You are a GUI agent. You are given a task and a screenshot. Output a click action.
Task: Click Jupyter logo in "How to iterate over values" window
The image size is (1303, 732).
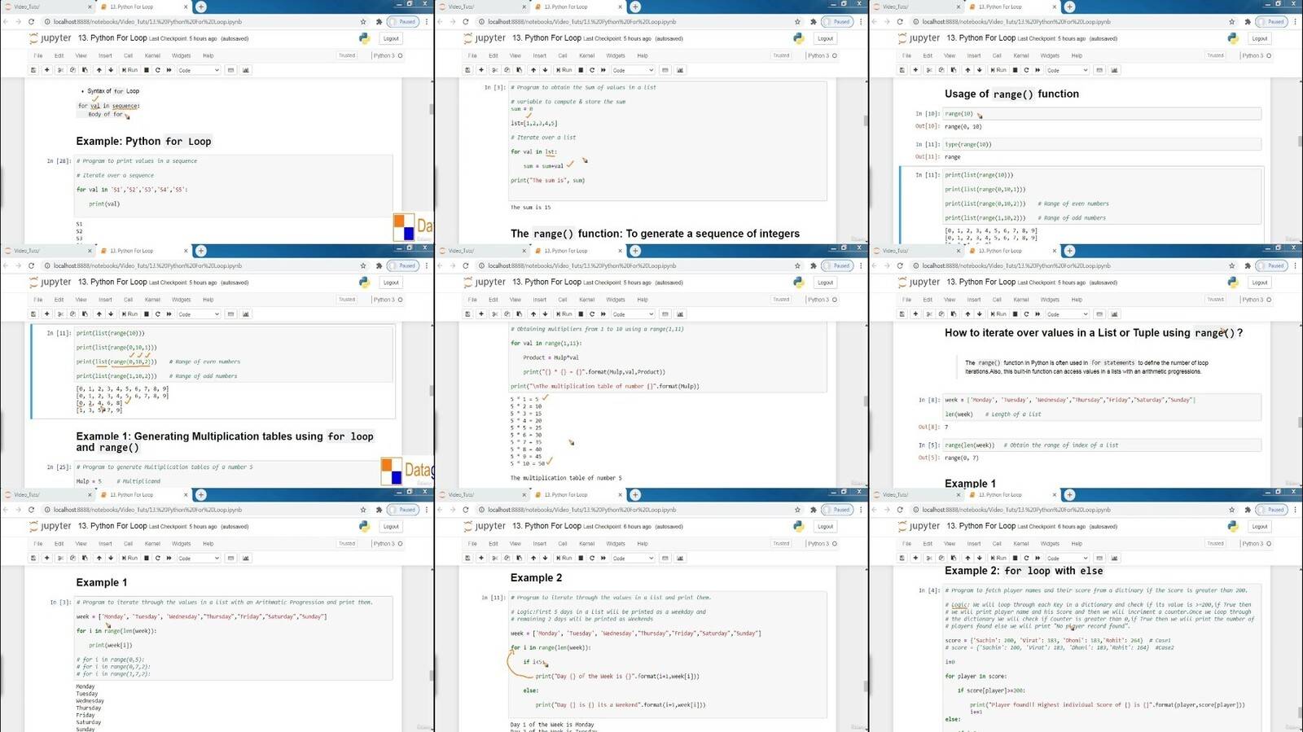[919, 282]
